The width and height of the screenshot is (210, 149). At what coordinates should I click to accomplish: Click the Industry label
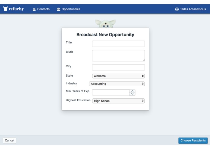pyautogui.click(x=71, y=83)
